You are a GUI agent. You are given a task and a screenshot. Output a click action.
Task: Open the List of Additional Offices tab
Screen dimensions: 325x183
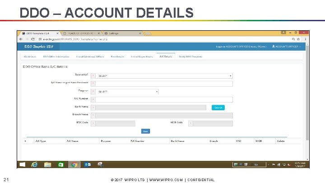(x=90, y=56)
